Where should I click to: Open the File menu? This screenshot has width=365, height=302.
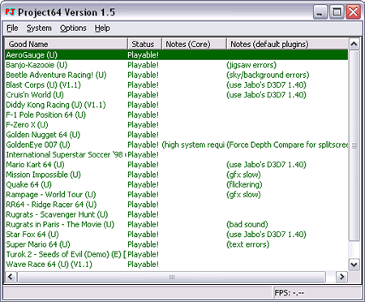(x=12, y=28)
